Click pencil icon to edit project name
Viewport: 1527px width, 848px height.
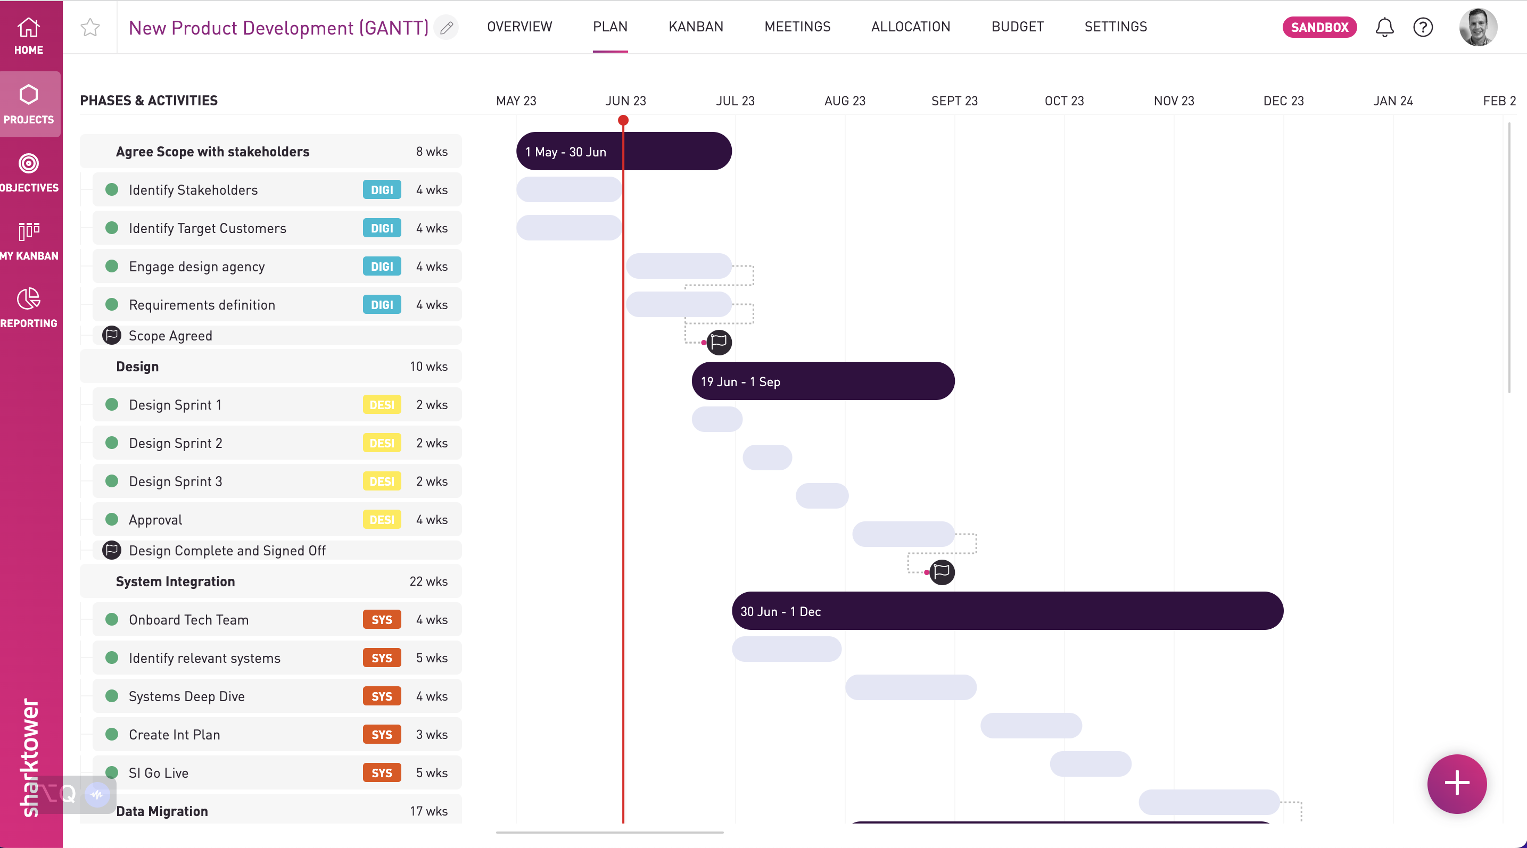[x=447, y=27]
